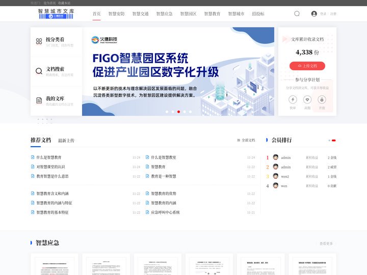Select the active red carousel dot
Screen dimensions: 367x275
[178, 112]
